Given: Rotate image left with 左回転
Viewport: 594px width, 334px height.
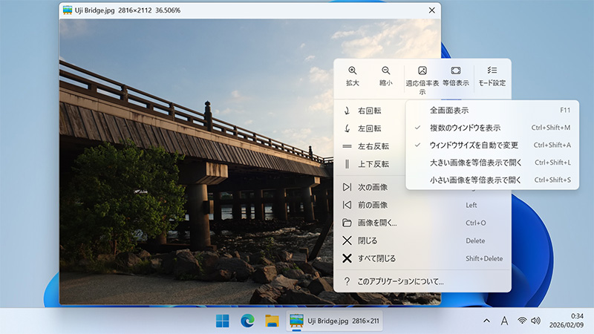Looking at the screenshot, I should [x=369, y=128].
